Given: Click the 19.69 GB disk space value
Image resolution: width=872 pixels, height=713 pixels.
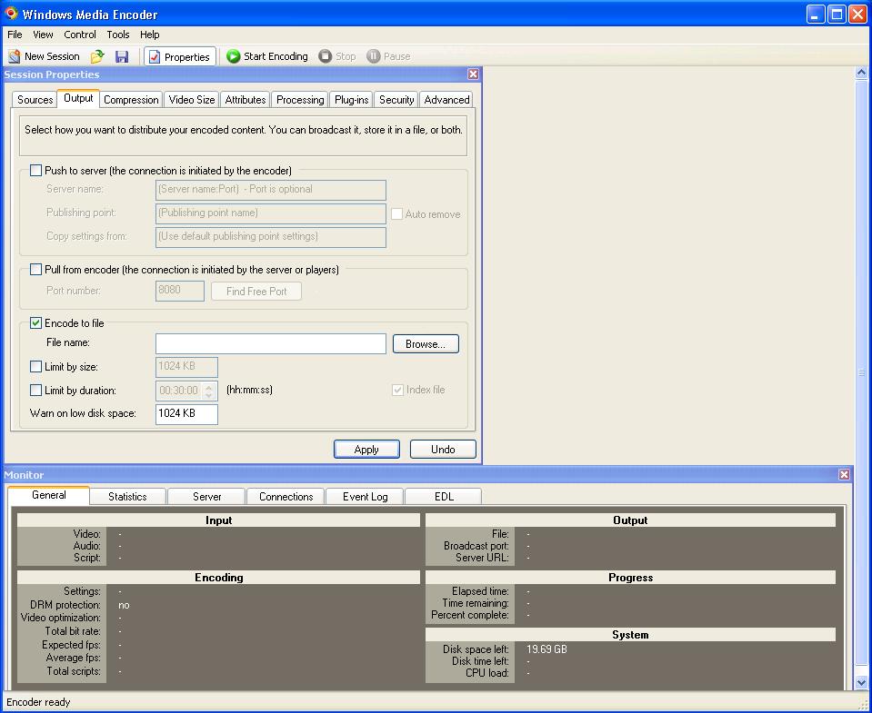Looking at the screenshot, I should (546, 649).
